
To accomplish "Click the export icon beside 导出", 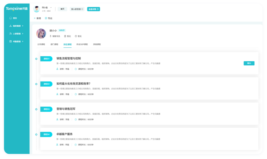I will point(46,18).
